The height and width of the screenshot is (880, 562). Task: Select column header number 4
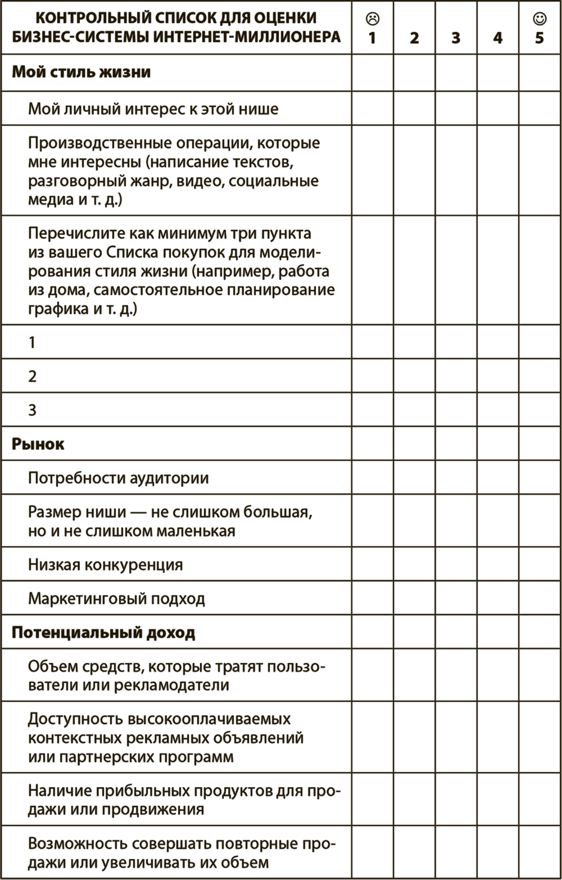pos(497,38)
